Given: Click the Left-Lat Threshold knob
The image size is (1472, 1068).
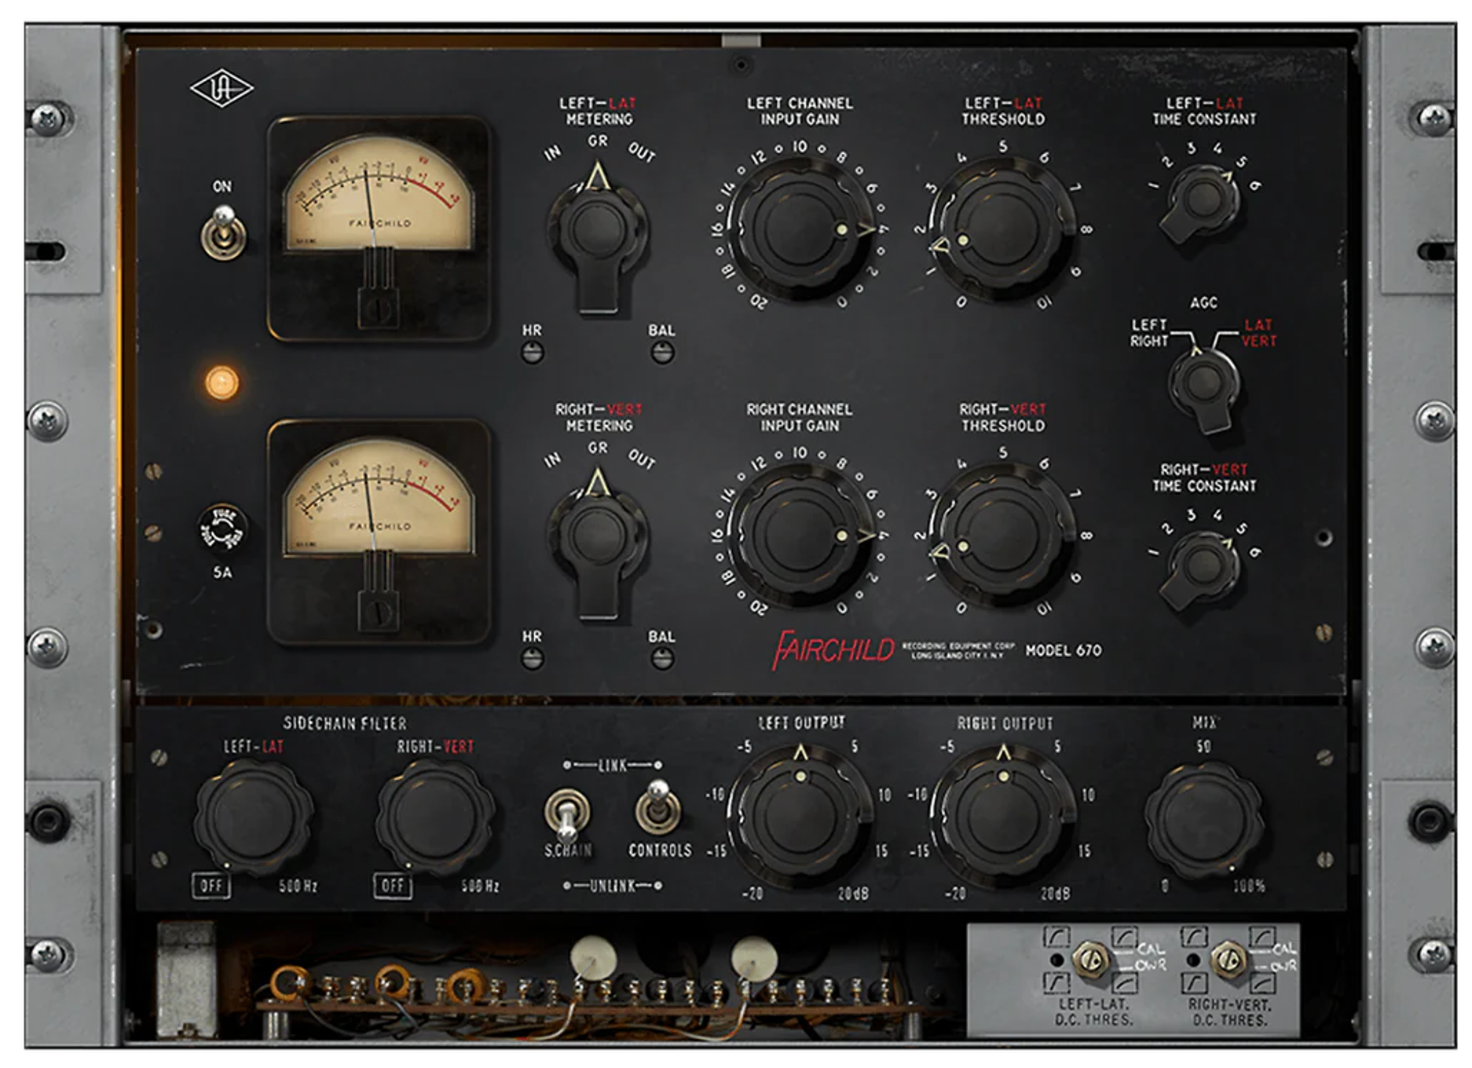Looking at the screenshot, I should [1002, 228].
